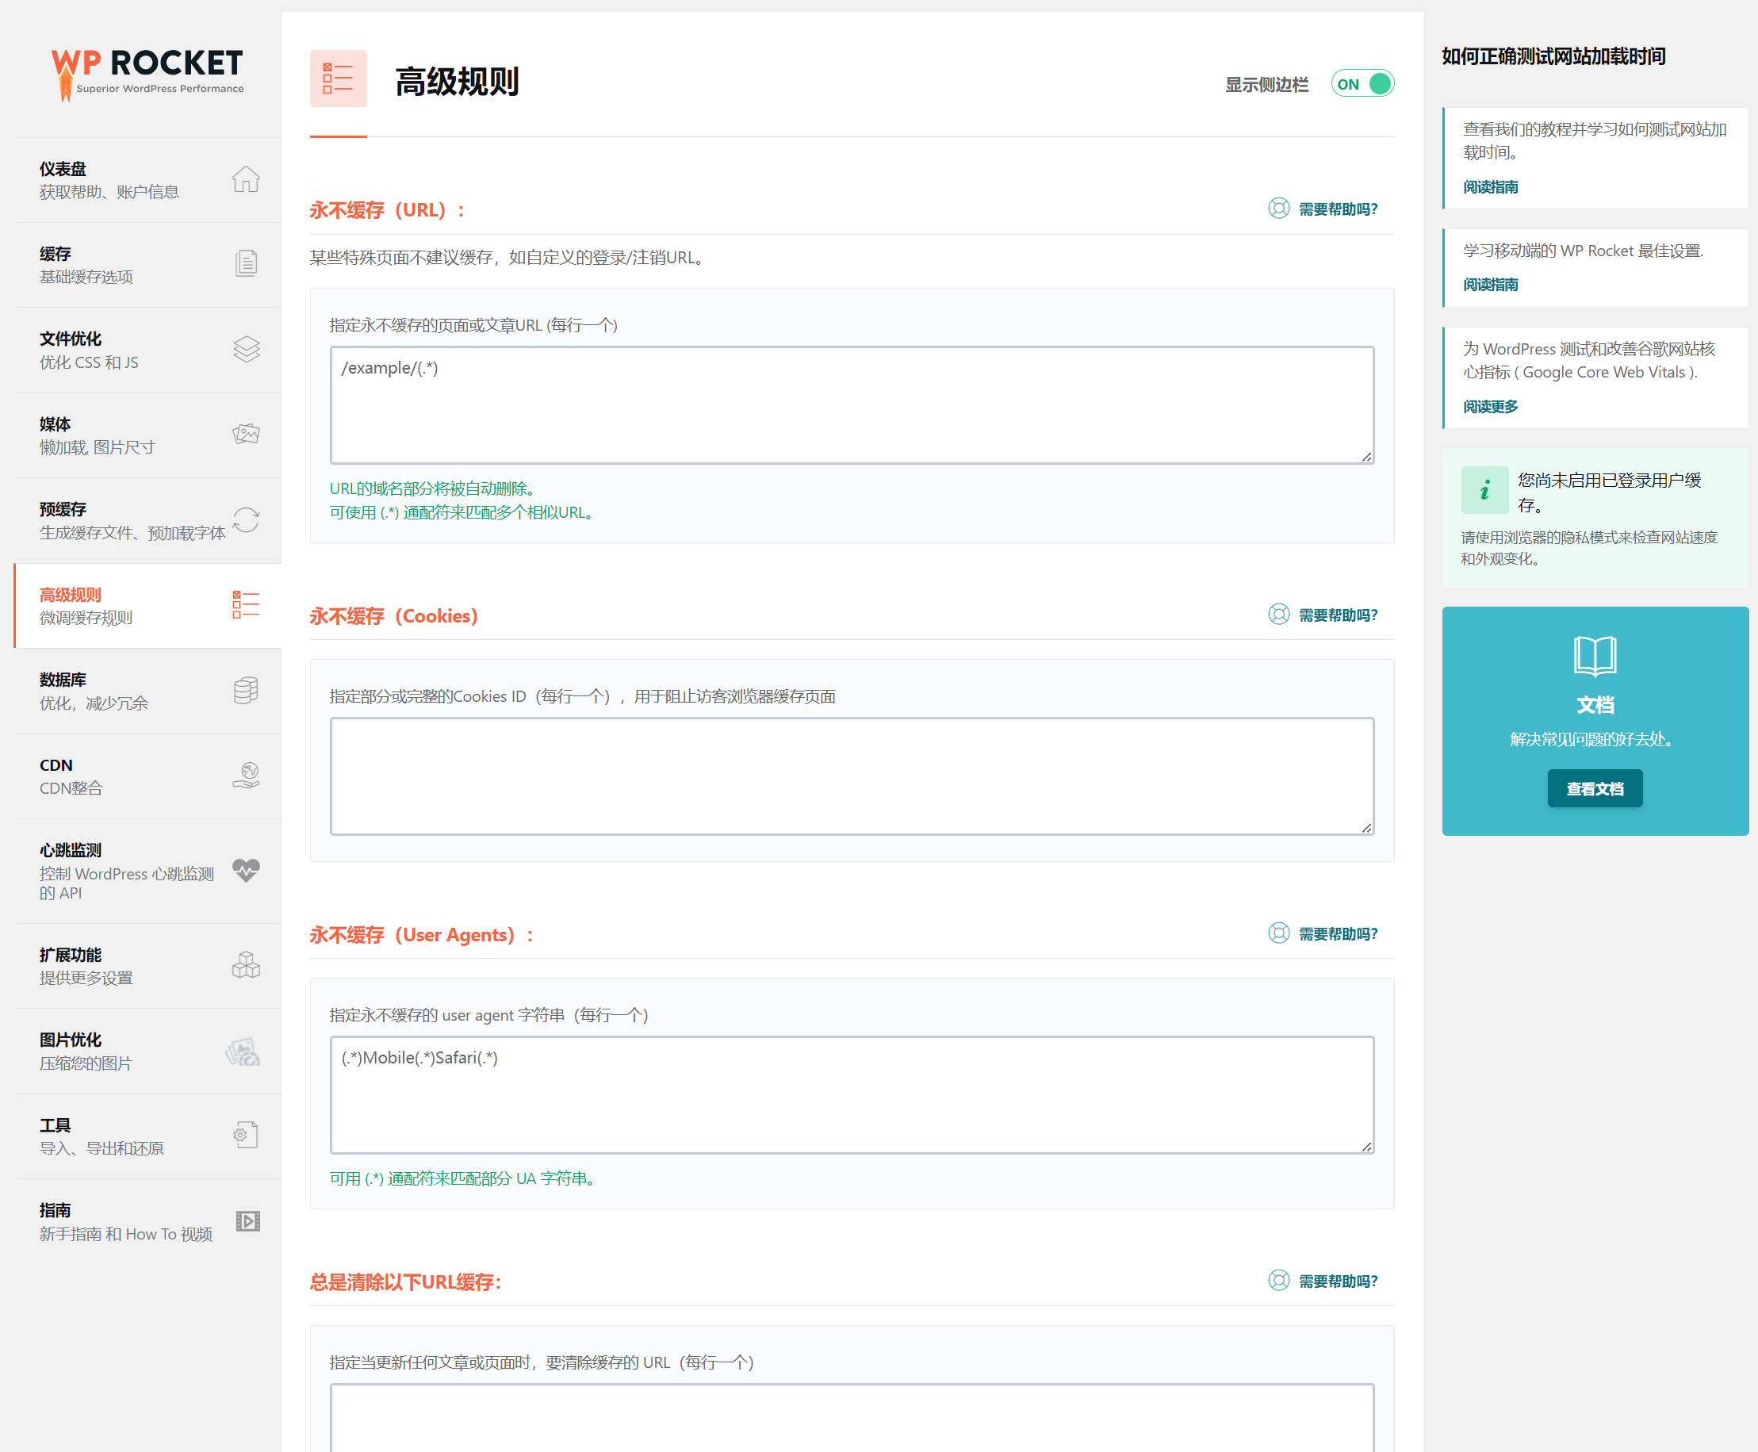Select the 数据库 menu item
1758x1452 pixels.
(147, 691)
